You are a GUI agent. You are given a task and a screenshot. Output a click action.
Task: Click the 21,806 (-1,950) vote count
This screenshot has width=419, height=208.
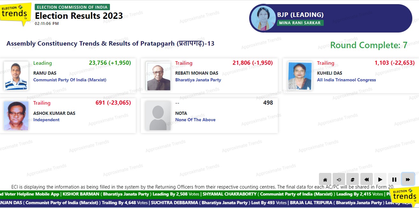[253, 63]
